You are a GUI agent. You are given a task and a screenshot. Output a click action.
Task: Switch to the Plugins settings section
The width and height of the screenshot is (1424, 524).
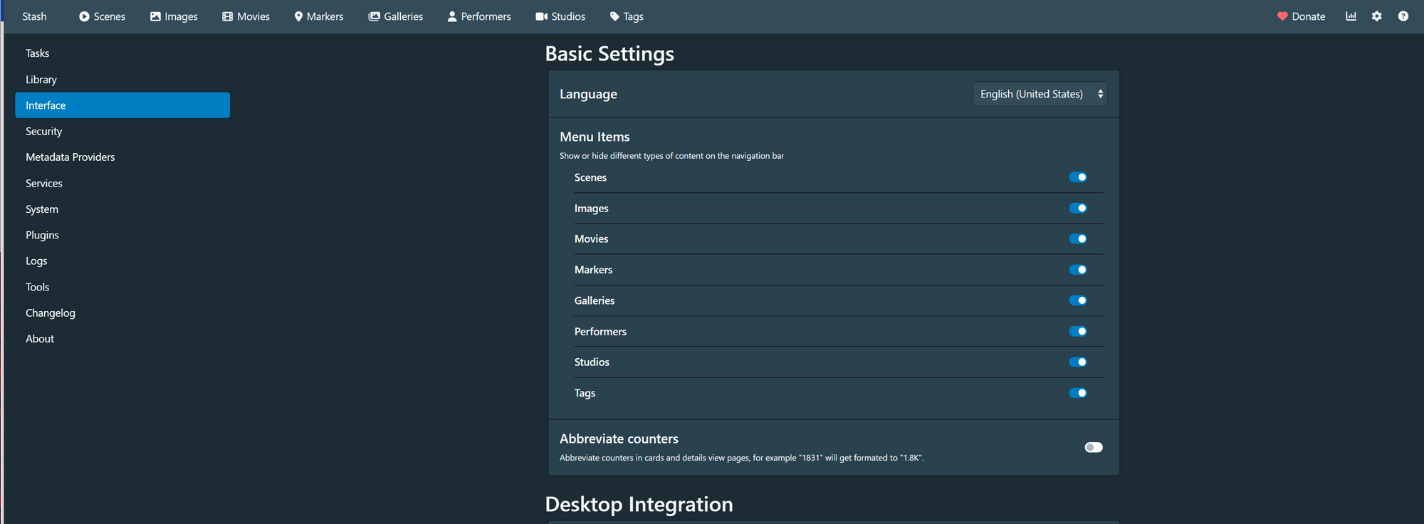click(43, 235)
